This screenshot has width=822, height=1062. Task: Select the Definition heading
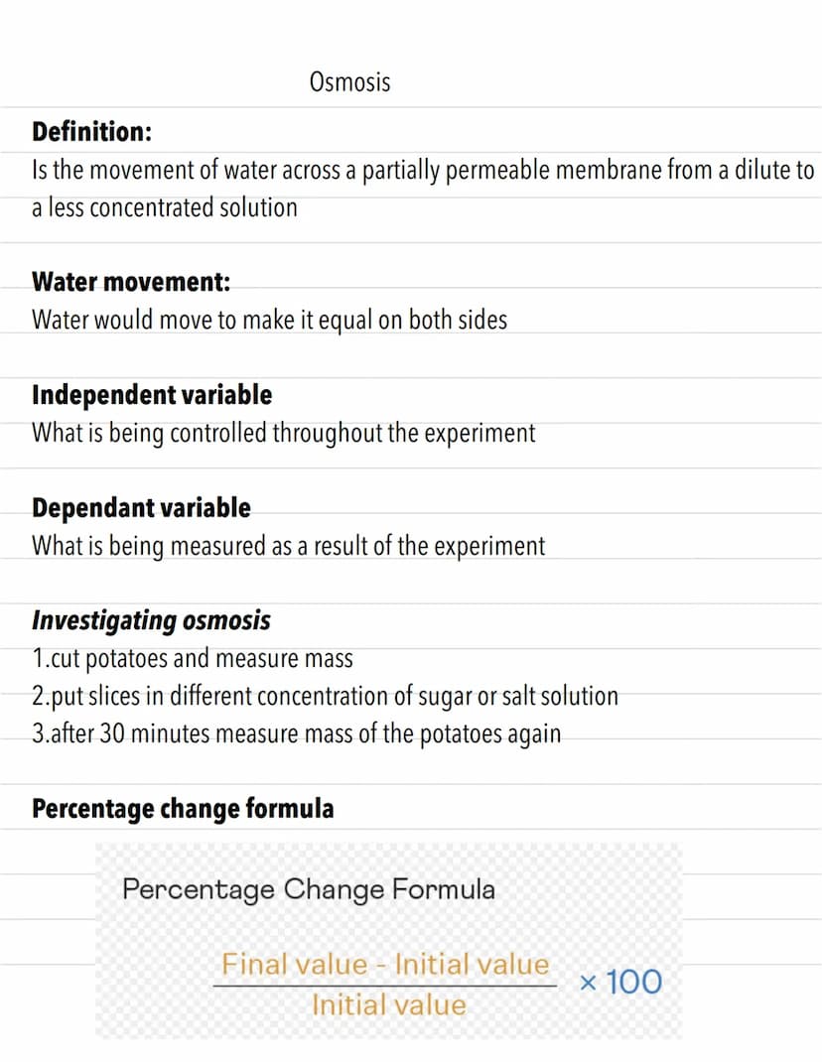[x=91, y=131]
